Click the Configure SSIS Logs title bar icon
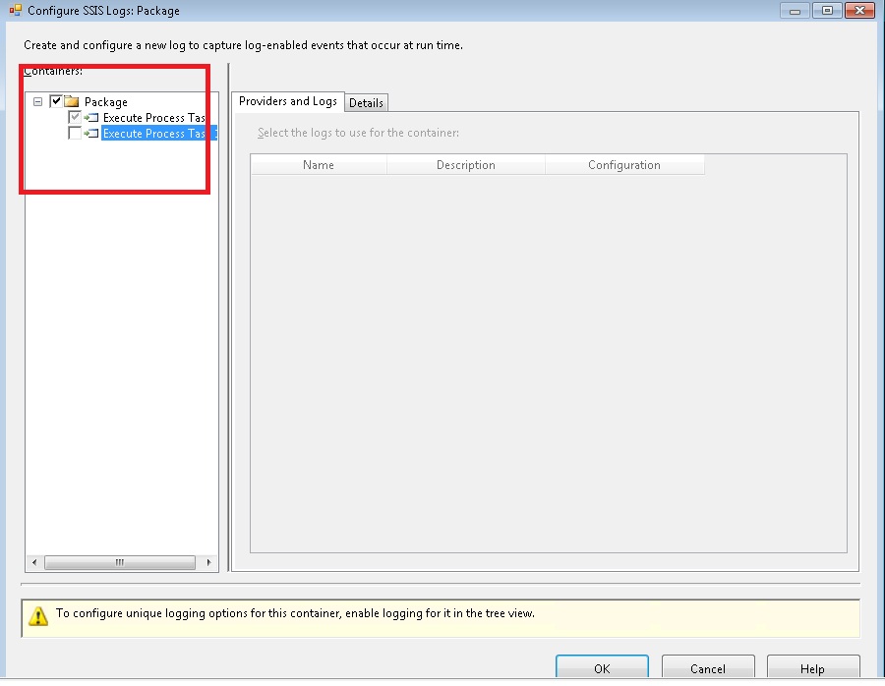885x686 pixels. point(15,11)
